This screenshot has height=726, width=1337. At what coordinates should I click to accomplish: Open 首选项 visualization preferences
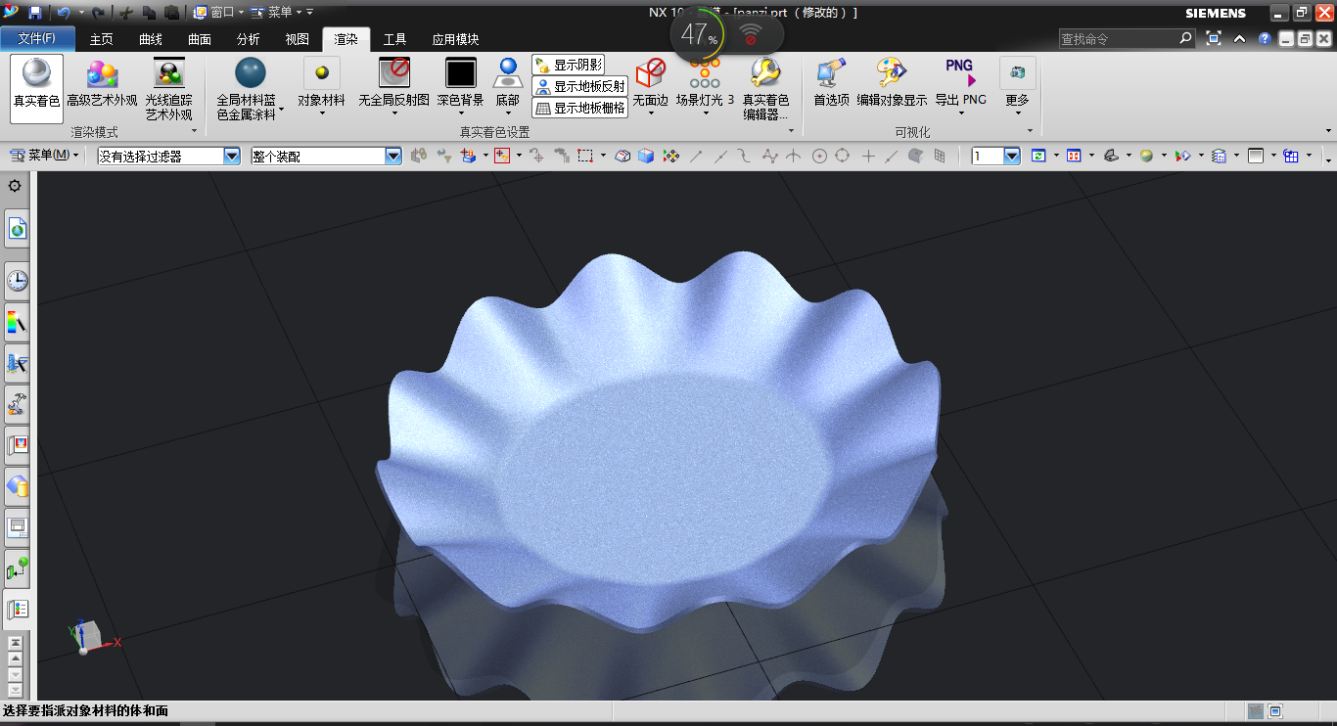[x=831, y=83]
